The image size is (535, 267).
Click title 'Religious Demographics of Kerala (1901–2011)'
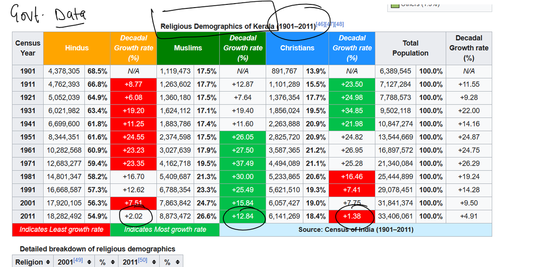click(237, 27)
